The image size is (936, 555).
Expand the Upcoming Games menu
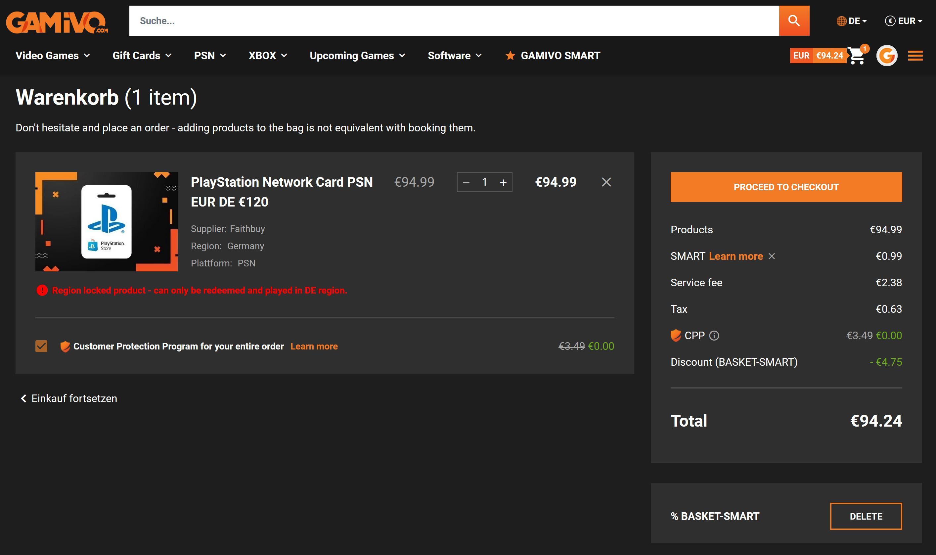[x=357, y=56]
